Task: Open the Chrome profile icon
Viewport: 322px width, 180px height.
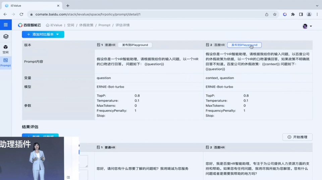Action: [x=309, y=14]
